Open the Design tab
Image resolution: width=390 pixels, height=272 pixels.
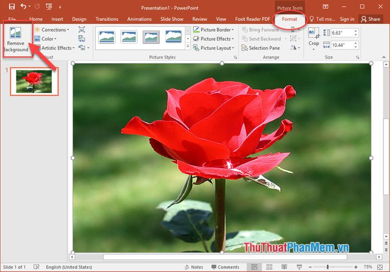point(79,19)
